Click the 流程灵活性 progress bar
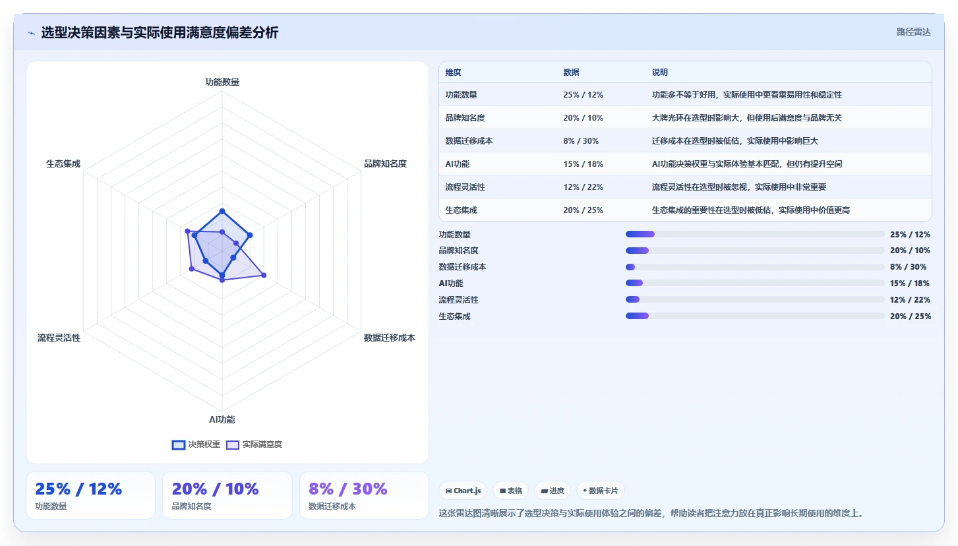This screenshot has width=958, height=546. 755,299
